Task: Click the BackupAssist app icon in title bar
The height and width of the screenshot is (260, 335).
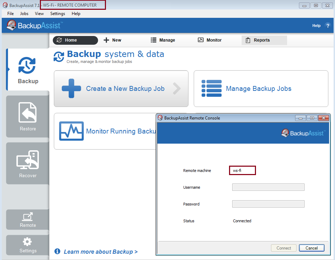Action: pyautogui.click(x=5, y=5)
